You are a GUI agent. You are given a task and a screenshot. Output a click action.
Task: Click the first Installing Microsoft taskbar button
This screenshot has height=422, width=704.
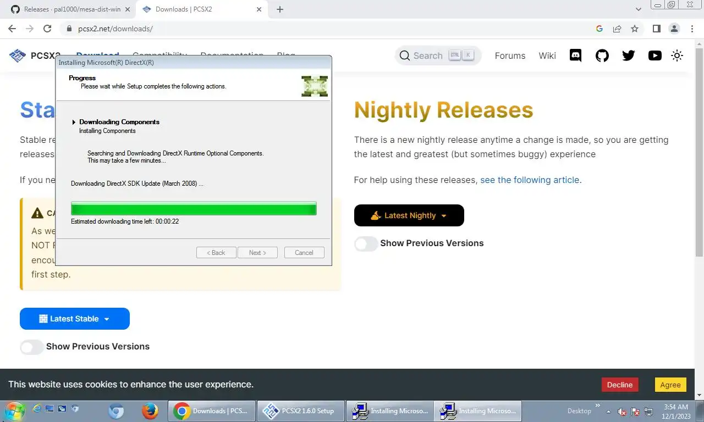coord(389,411)
